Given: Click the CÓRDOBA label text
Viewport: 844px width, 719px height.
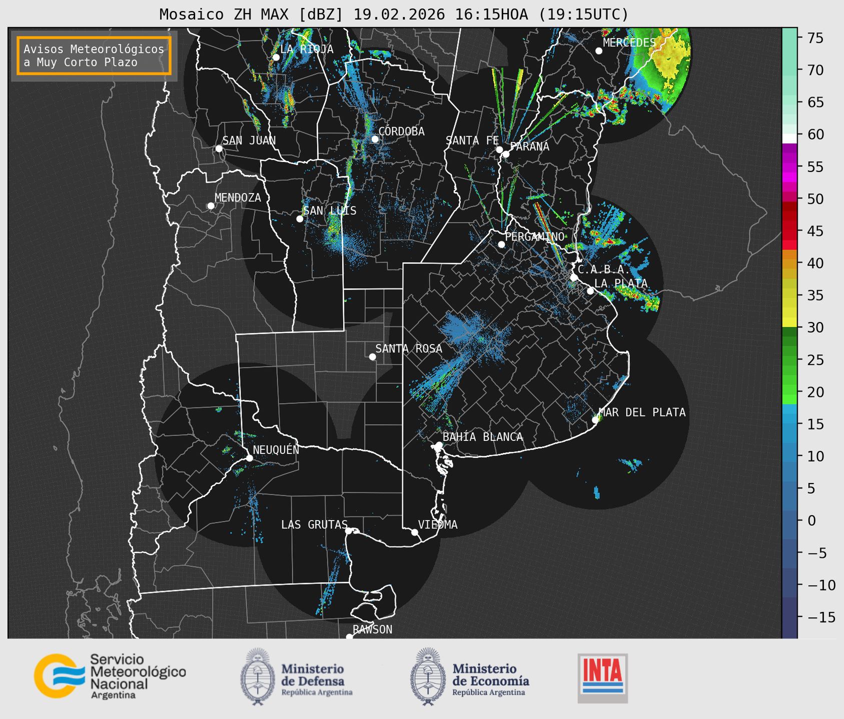Looking at the screenshot, I should click(x=402, y=131).
